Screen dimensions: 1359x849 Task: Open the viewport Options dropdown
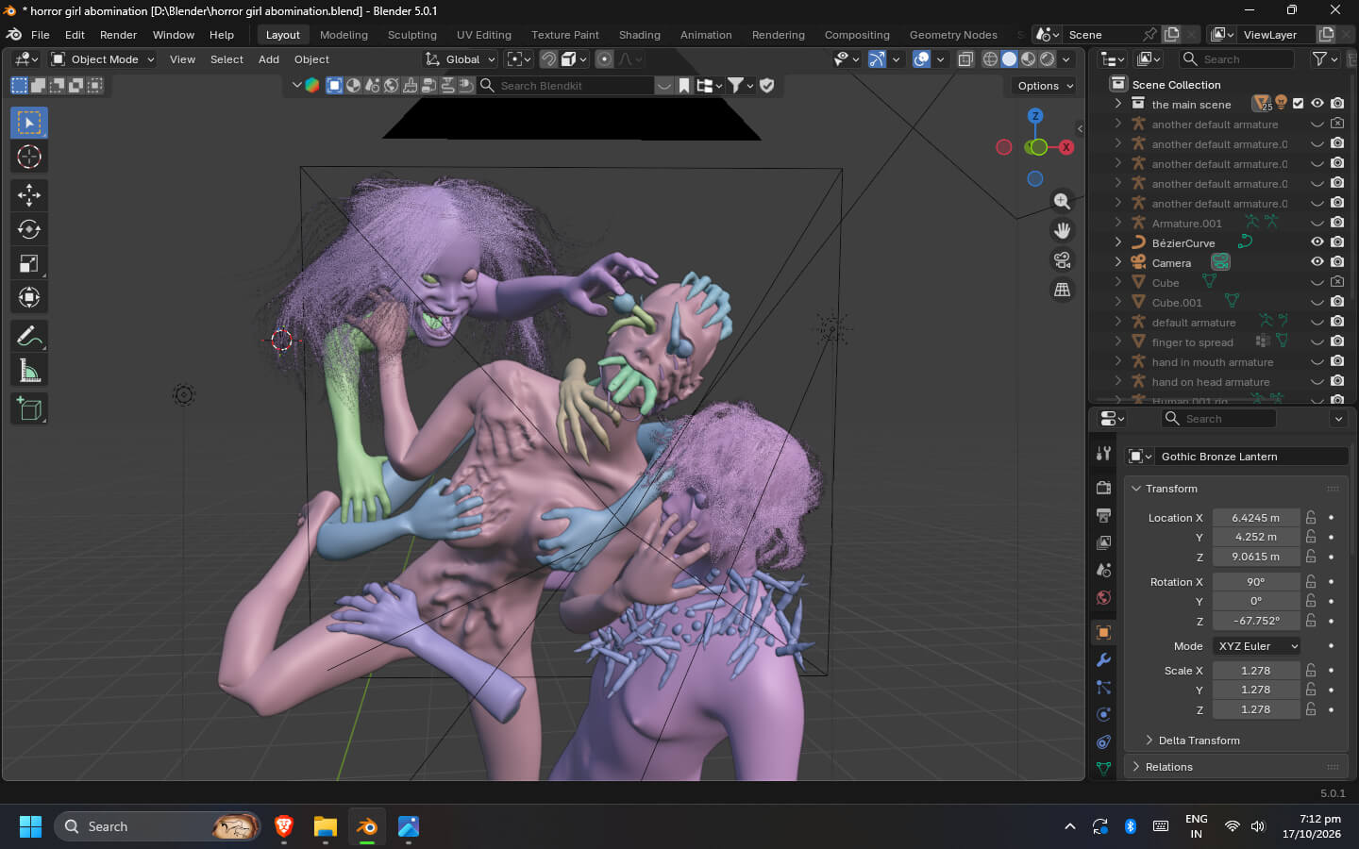click(1045, 86)
